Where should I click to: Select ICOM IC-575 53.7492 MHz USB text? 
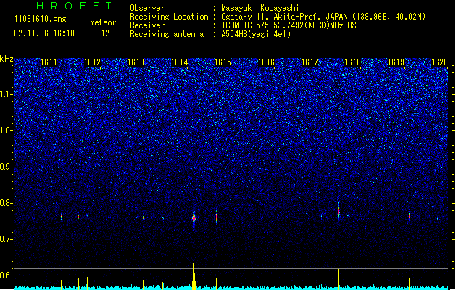click(291, 25)
